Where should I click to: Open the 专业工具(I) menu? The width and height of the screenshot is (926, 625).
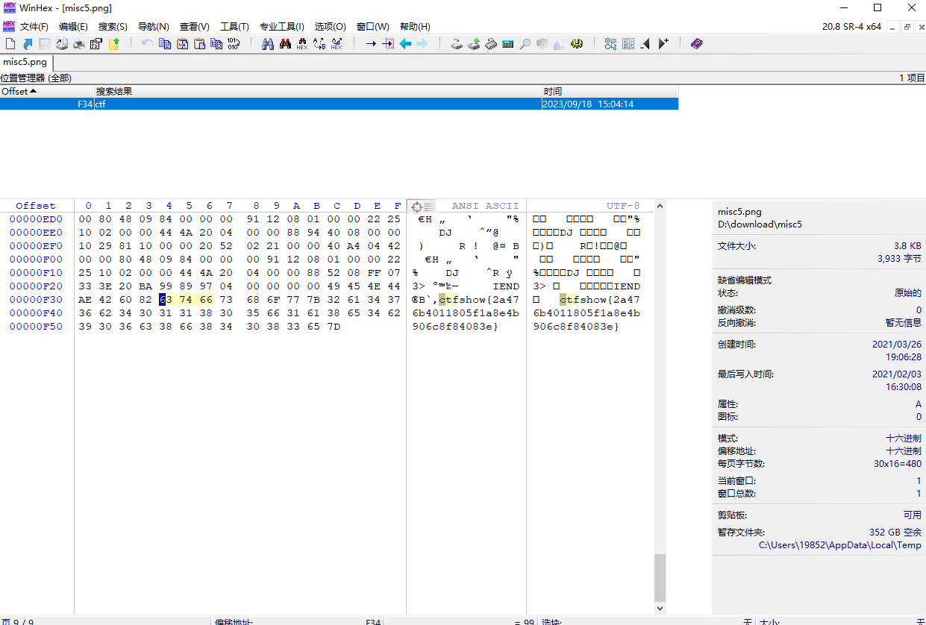[x=282, y=27]
